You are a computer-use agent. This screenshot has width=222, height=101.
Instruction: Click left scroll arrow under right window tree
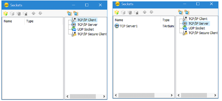point(178,95)
